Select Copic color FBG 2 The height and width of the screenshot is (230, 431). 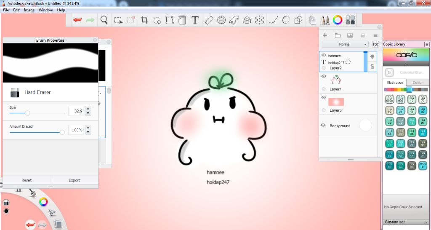click(423, 166)
